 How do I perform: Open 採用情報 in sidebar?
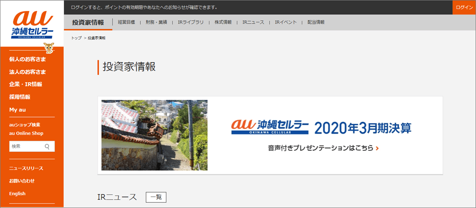pyautogui.click(x=20, y=97)
